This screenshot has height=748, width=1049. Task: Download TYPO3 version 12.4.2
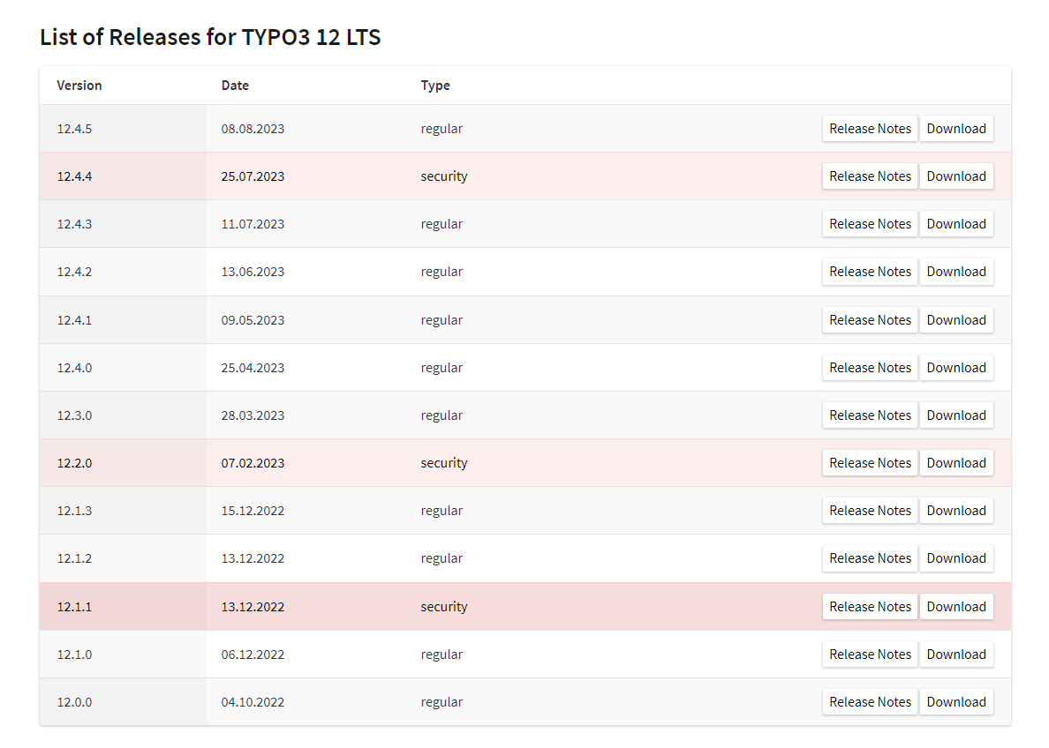(956, 272)
